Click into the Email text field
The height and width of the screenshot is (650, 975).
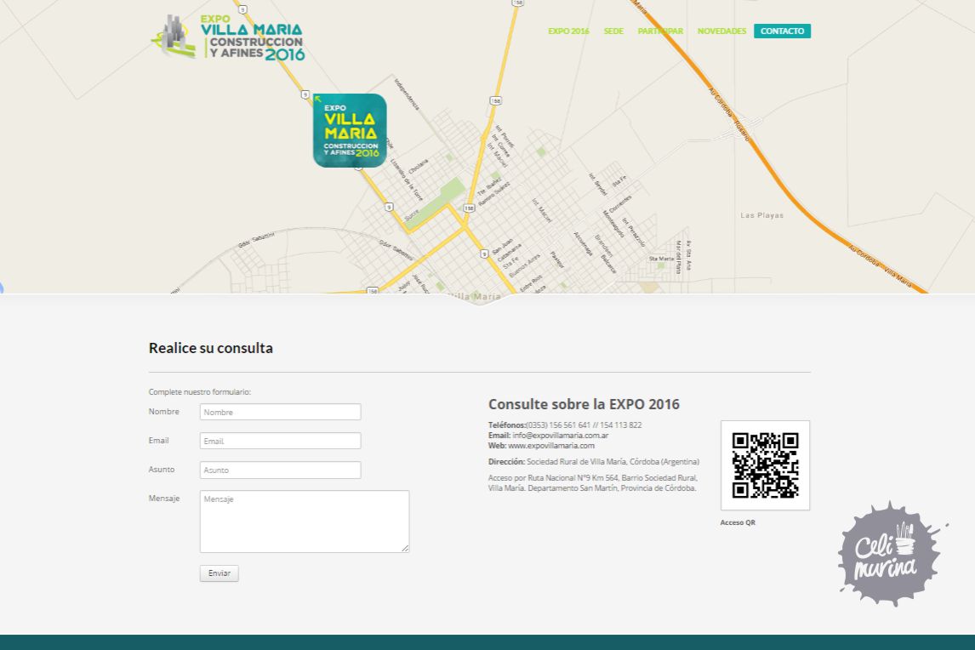click(x=280, y=441)
